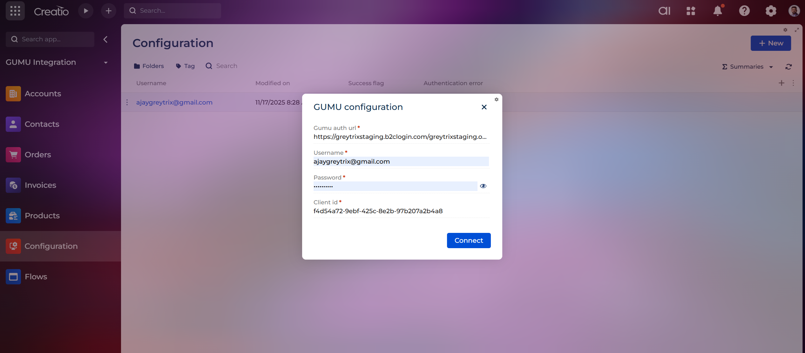The image size is (805, 353).
Task: Open the notifications bell
Action: (718, 11)
